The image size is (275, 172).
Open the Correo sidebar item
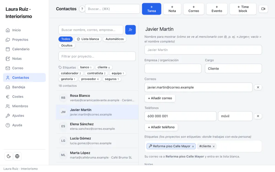point(24,68)
